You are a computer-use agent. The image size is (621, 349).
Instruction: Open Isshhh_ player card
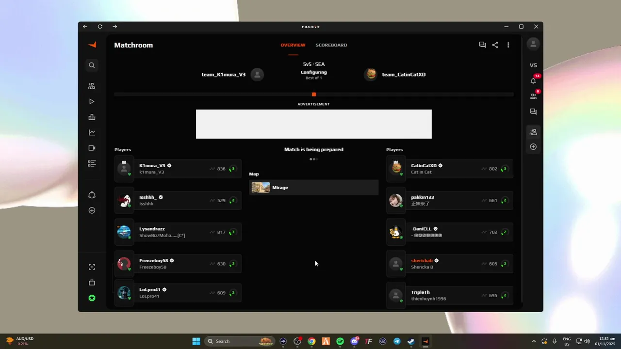[x=178, y=200]
